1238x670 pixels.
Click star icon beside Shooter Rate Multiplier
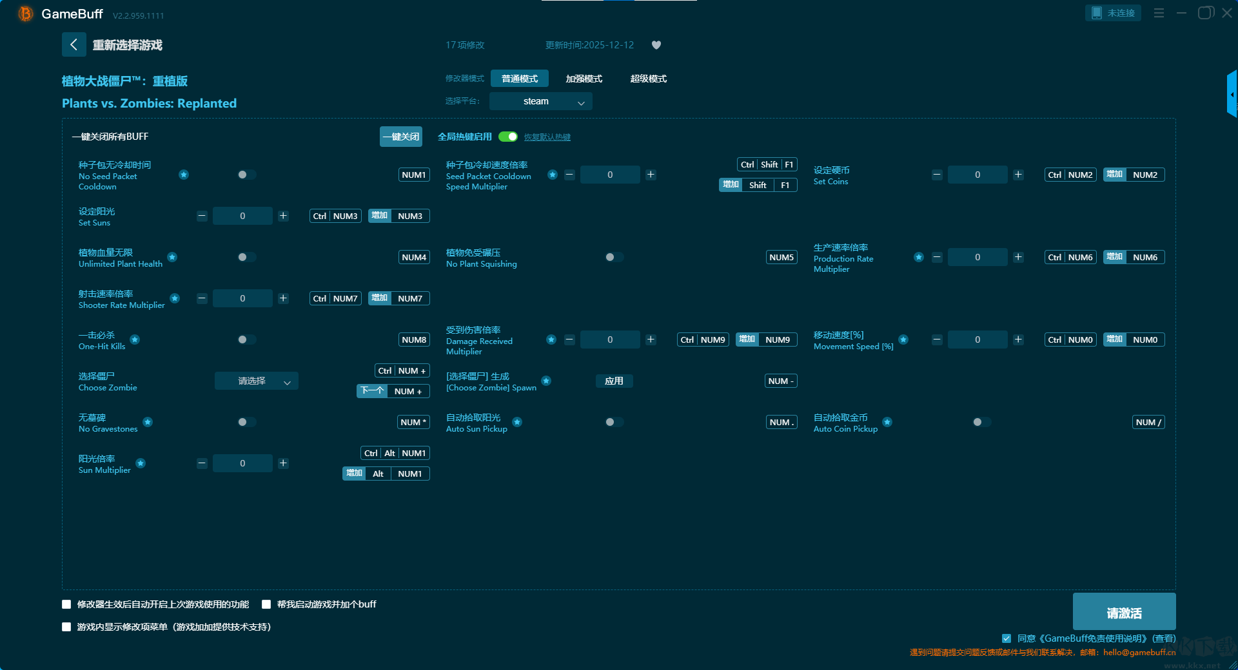tap(175, 298)
